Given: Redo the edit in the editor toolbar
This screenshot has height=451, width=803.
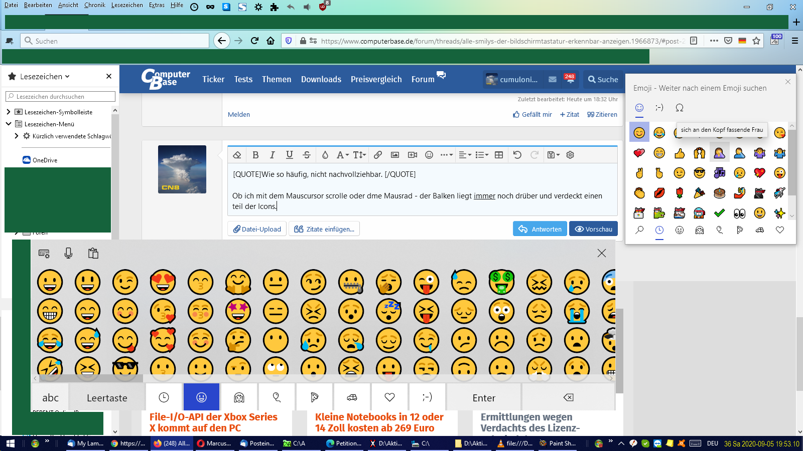Looking at the screenshot, I should pos(534,155).
